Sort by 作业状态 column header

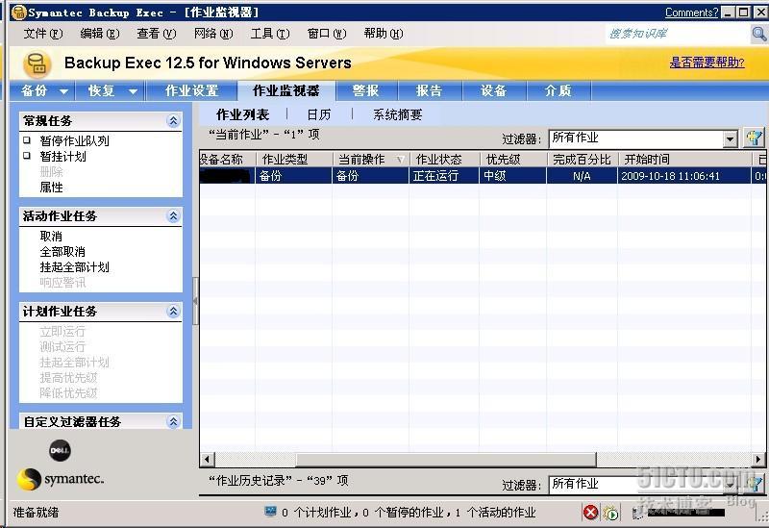point(444,160)
